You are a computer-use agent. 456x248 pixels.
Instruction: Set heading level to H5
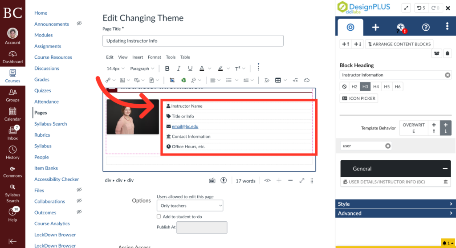click(387, 87)
